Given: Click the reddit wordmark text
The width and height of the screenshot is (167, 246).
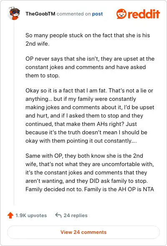Looking at the screenshot, I should 144,14.
